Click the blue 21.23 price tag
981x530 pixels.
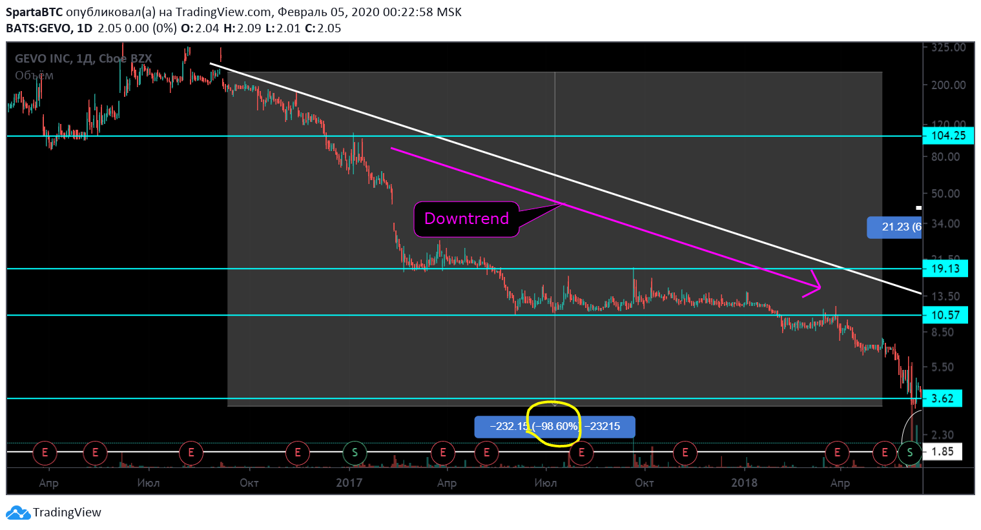pos(894,227)
